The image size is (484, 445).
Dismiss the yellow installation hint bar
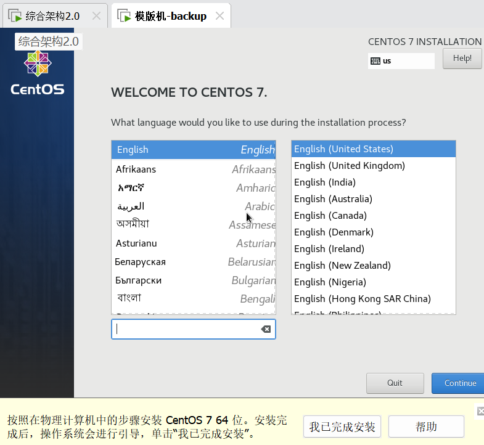(480, 411)
